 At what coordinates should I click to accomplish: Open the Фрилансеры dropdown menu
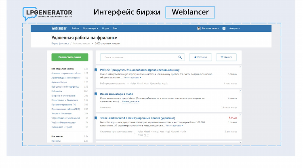90,28
